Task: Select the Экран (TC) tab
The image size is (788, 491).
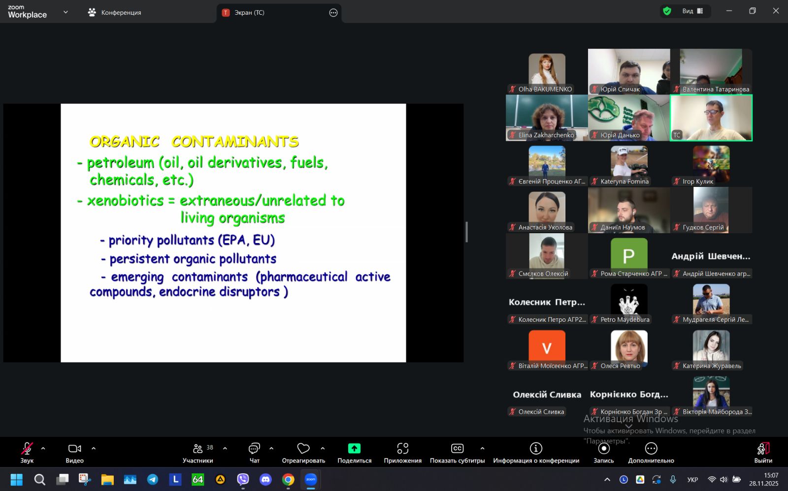Action: tap(249, 13)
